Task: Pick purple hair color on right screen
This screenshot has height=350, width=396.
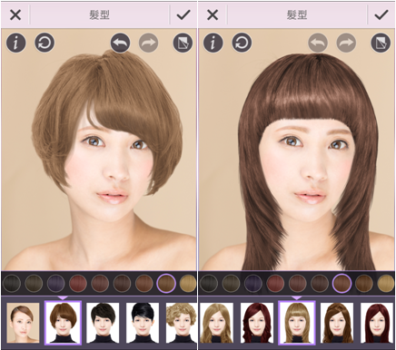Action: click(253, 284)
